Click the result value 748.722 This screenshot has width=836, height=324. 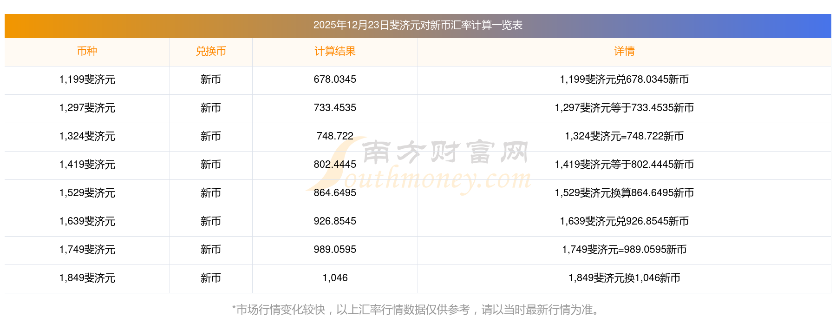tap(335, 136)
